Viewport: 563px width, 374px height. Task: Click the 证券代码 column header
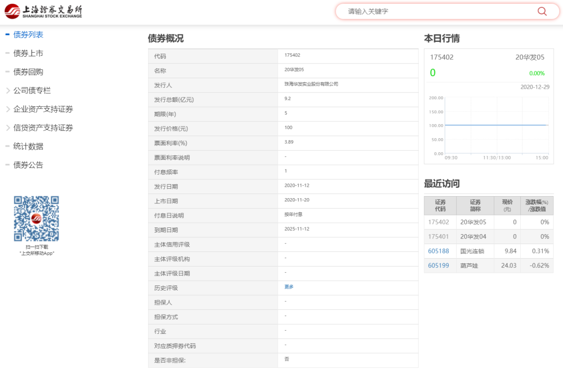[x=440, y=206]
